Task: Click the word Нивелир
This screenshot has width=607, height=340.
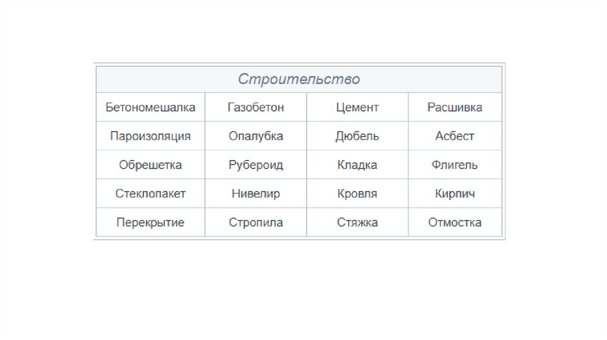Action: click(255, 194)
